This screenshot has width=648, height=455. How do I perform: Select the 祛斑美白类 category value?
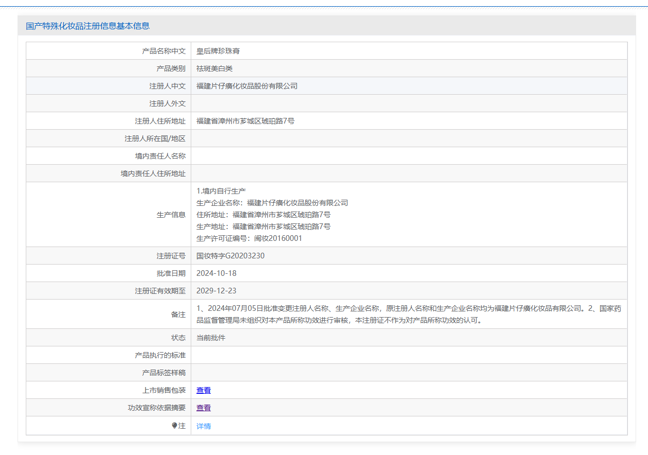(x=214, y=68)
